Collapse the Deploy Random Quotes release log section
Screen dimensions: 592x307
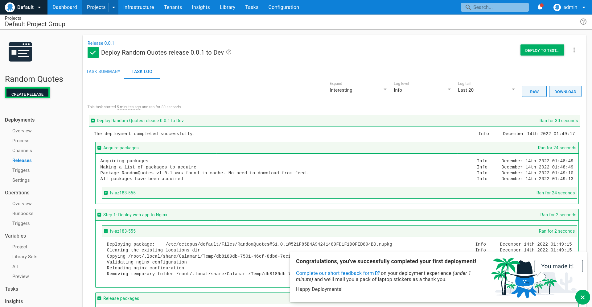pyautogui.click(x=93, y=121)
